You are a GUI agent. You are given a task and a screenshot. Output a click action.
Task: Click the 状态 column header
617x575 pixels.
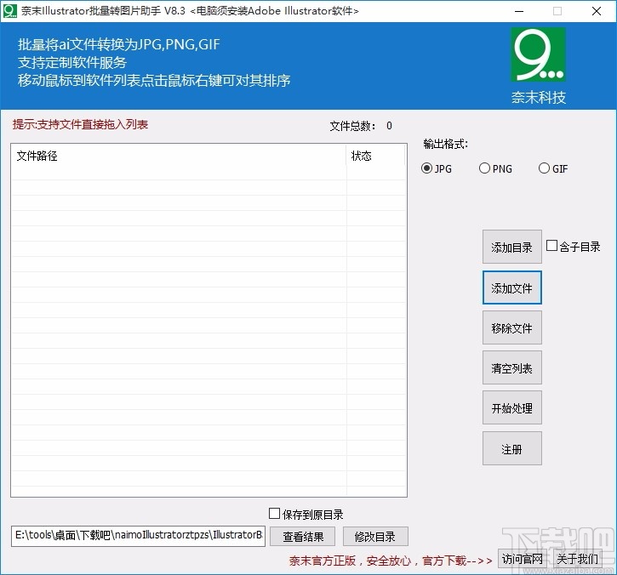[x=375, y=157]
